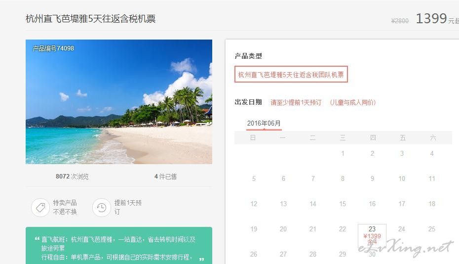Image resolution: width=459 pixels, height=264 pixels.
Task: Click the price tag icon for 特卖产品
Action: tap(40, 208)
